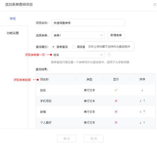
Task: Enable display for 手机号码 row
Action: (116, 101)
